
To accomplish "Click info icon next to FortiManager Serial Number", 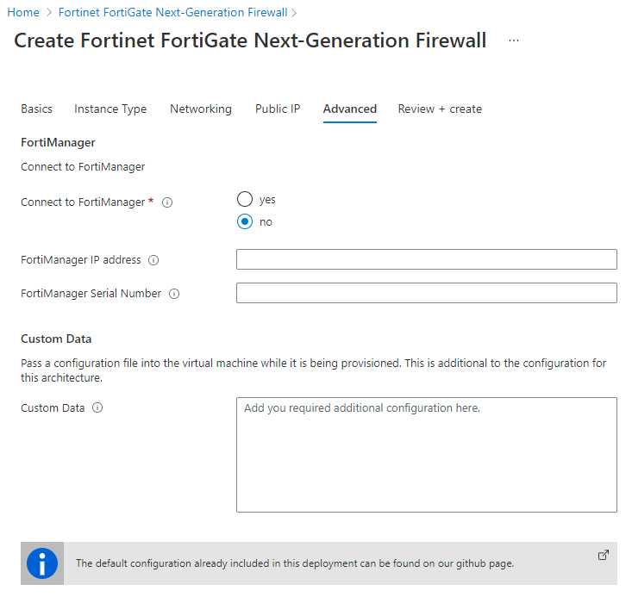I will coord(174,294).
